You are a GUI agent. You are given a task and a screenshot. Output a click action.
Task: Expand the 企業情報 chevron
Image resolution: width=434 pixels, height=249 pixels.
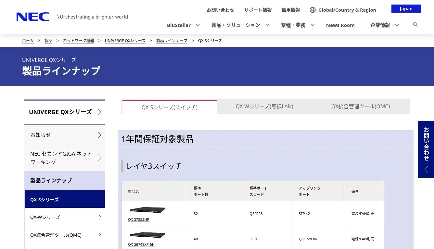(x=397, y=25)
